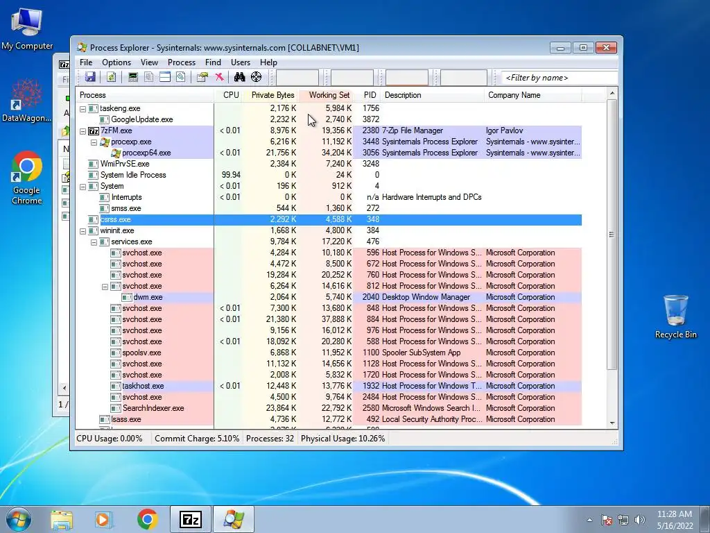Click the procexp64.exe process icon
710x533 pixels.
(116, 153)
